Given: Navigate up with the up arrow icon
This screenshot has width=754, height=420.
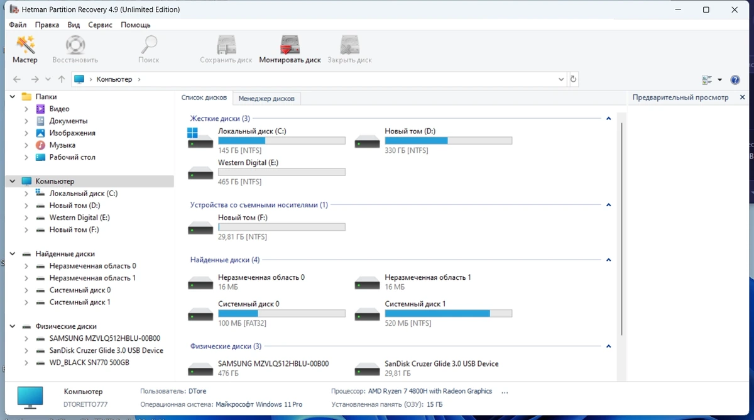Looking at the screenshot, I should tap(61, 80).
